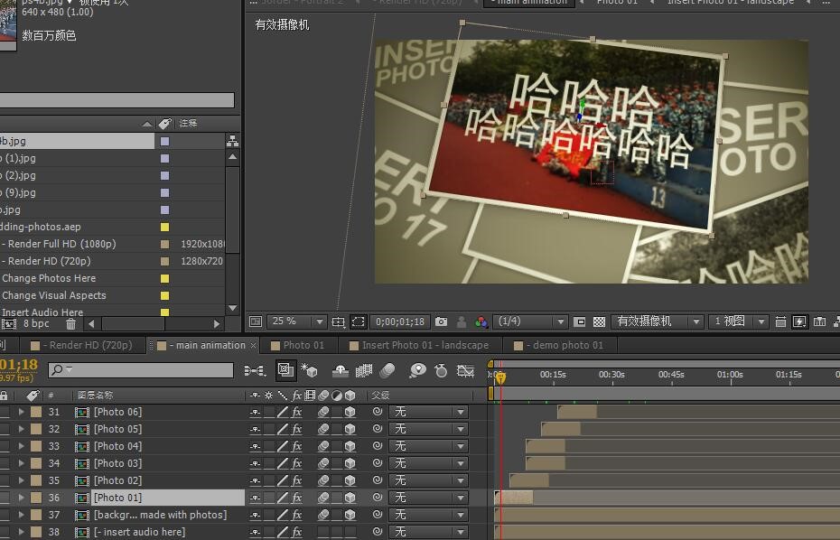Open the Graph Editor icon
Screen dimensions: 840x540
tap(465, 370)
